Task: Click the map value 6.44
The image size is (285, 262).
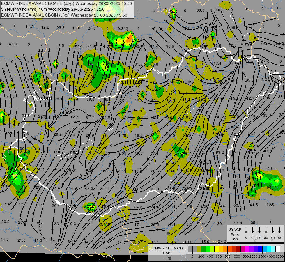Action: tap(221, 206)
